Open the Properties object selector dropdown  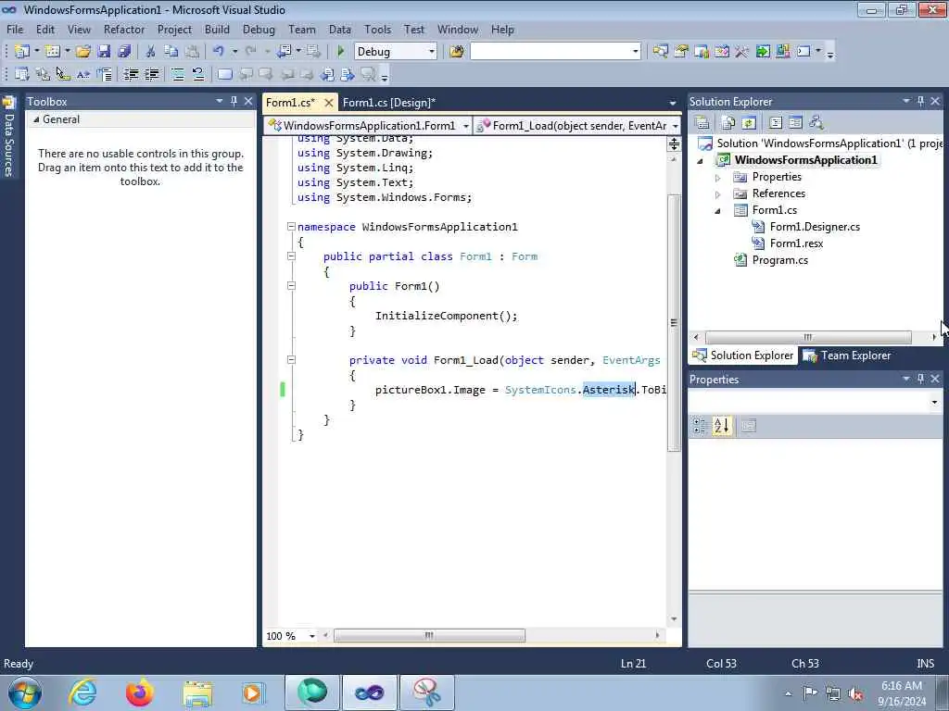tap(934, 402)
